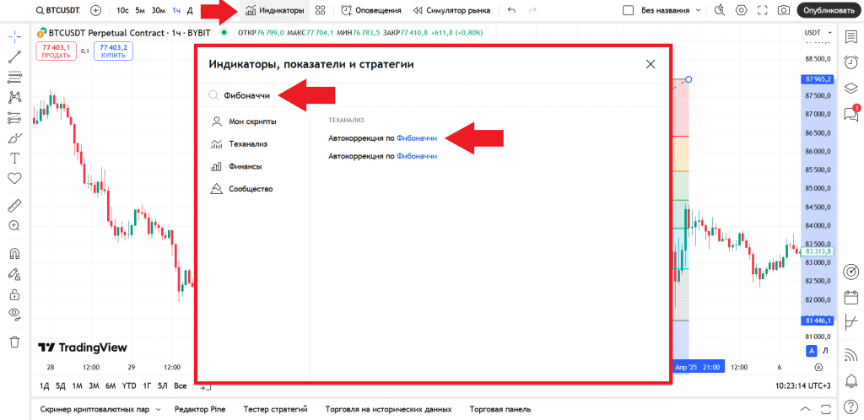The width and height of the screenshot is (864, 420).
Task: Select the 1ч timeframe
Action: pos(176,10)
